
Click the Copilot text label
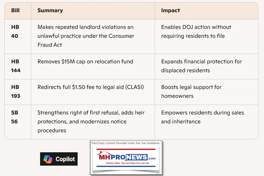click(x=65, y=159)
